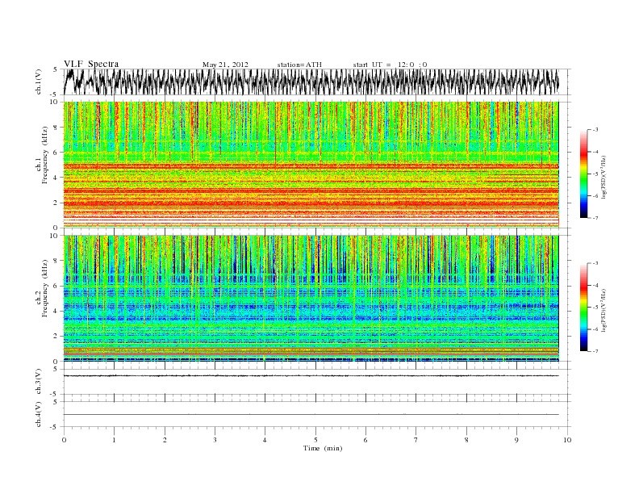639x494 pixels.
Task: Click the time-axis tick label "1"
Action: [114, 440]
